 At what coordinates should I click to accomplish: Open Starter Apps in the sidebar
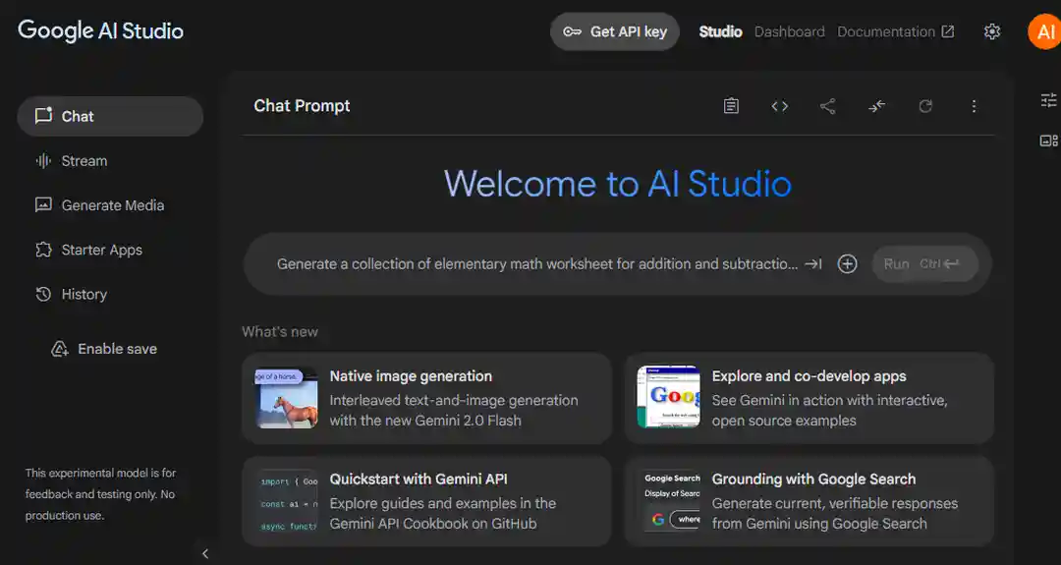110,250
